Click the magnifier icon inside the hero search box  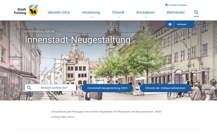tap(29, 88)
